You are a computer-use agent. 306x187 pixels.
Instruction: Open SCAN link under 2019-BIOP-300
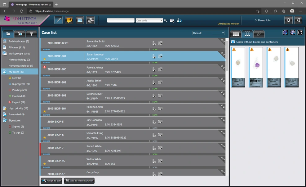coord(155,76)
